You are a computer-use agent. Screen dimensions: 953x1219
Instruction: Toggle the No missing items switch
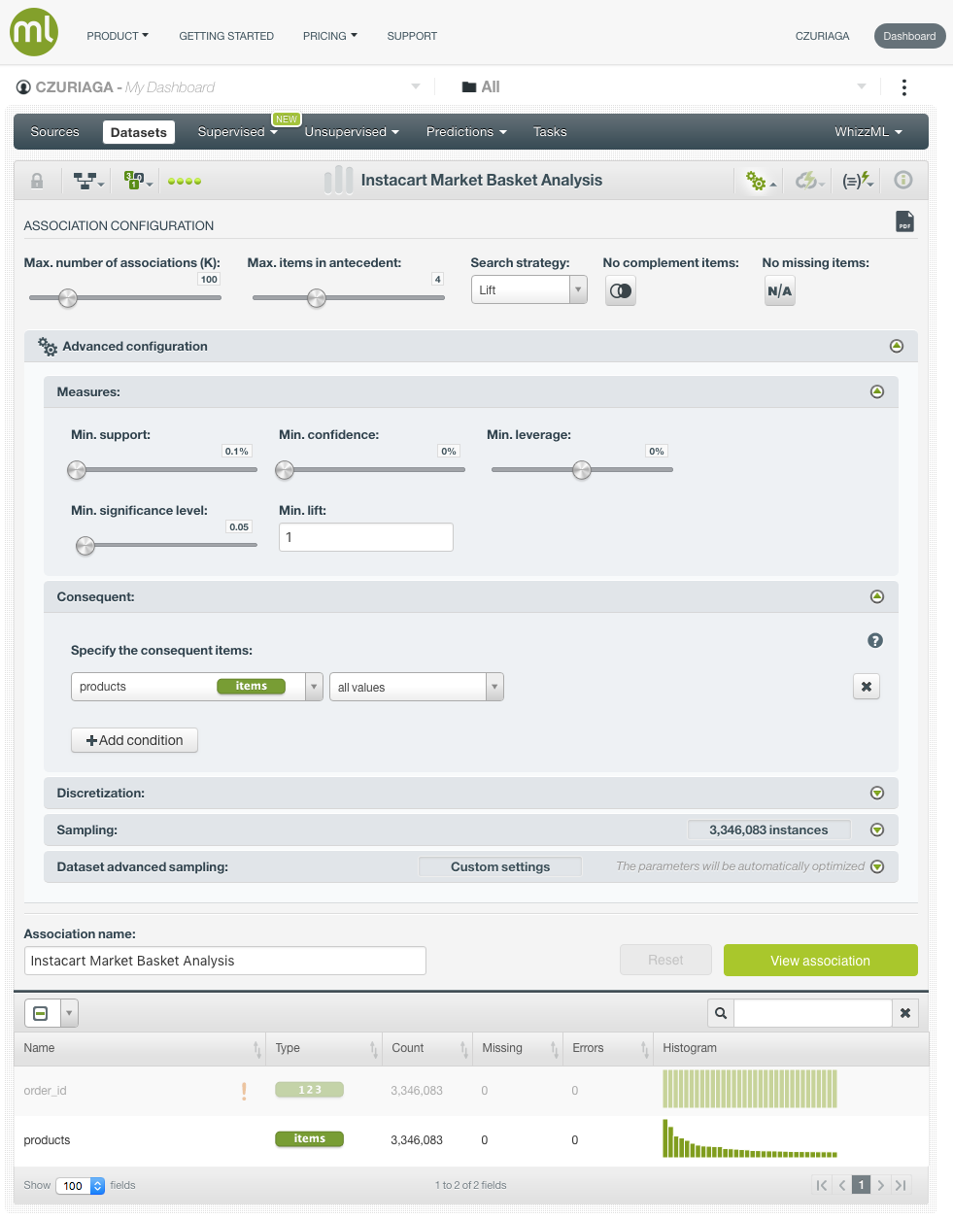(779, 290)
